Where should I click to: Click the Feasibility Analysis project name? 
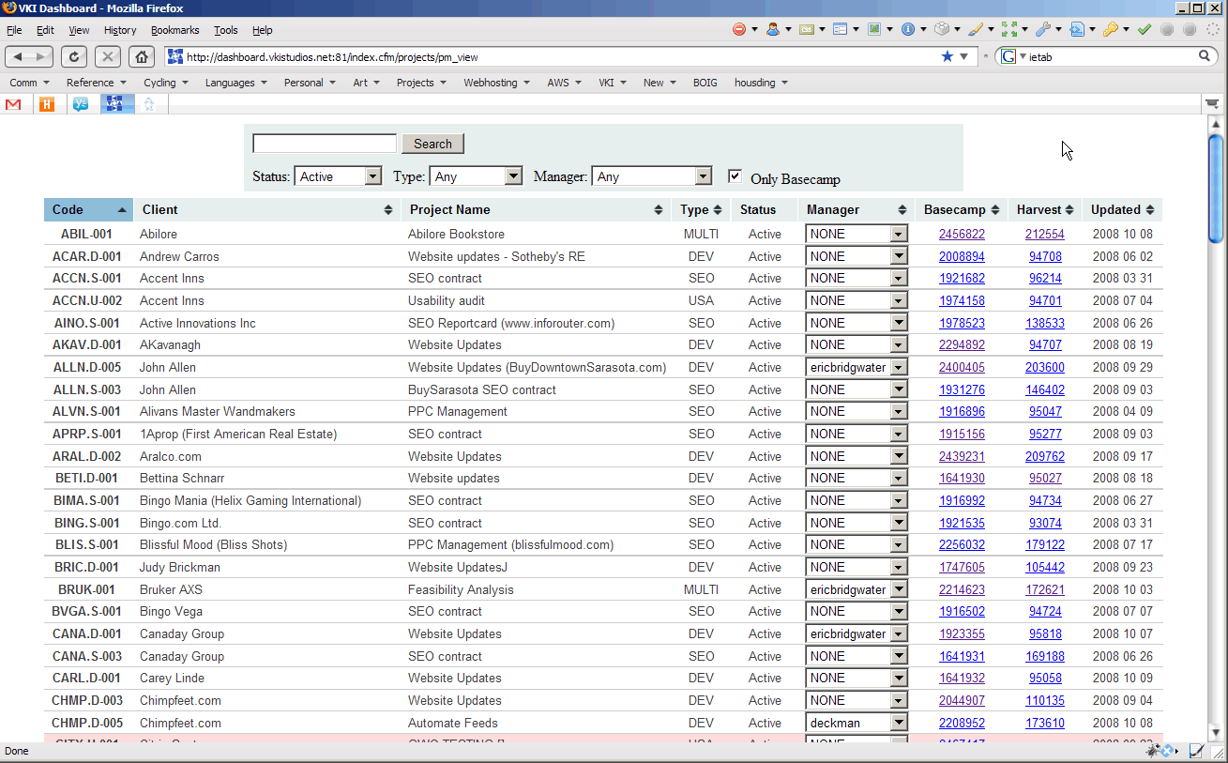[x=461, y=589]
